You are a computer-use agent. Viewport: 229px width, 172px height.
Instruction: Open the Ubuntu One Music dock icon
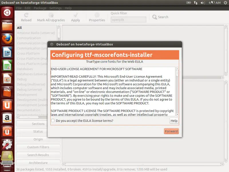point(7,131)
